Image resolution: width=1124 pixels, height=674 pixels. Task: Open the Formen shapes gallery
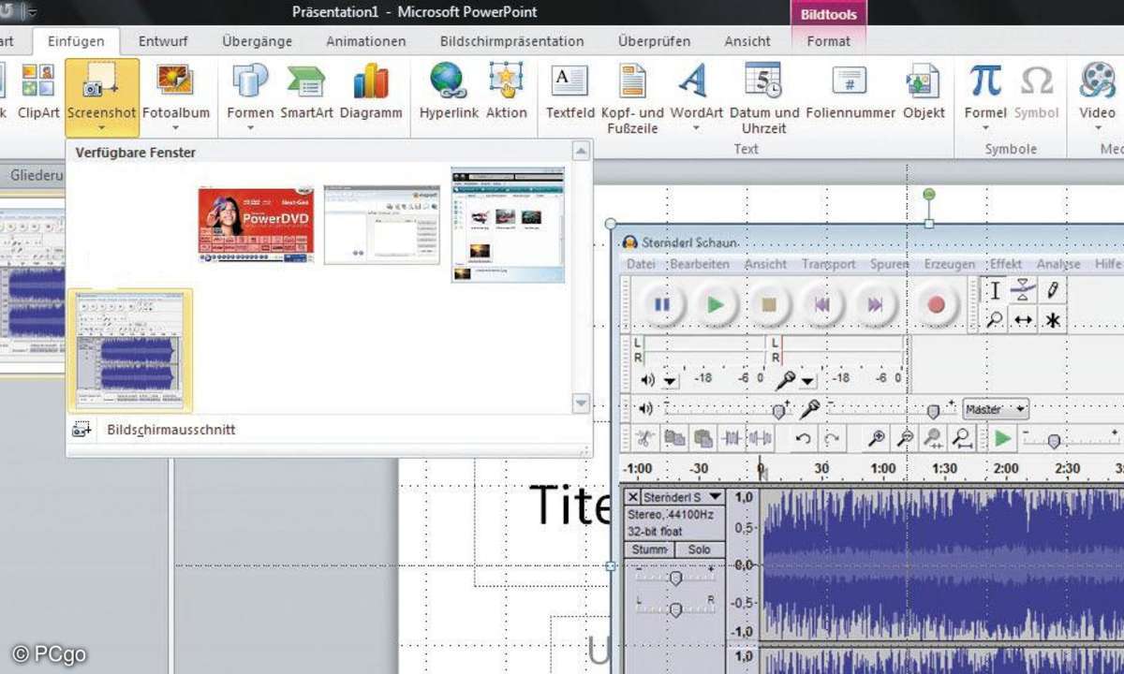pyautogui.click(x=250, y=95)
